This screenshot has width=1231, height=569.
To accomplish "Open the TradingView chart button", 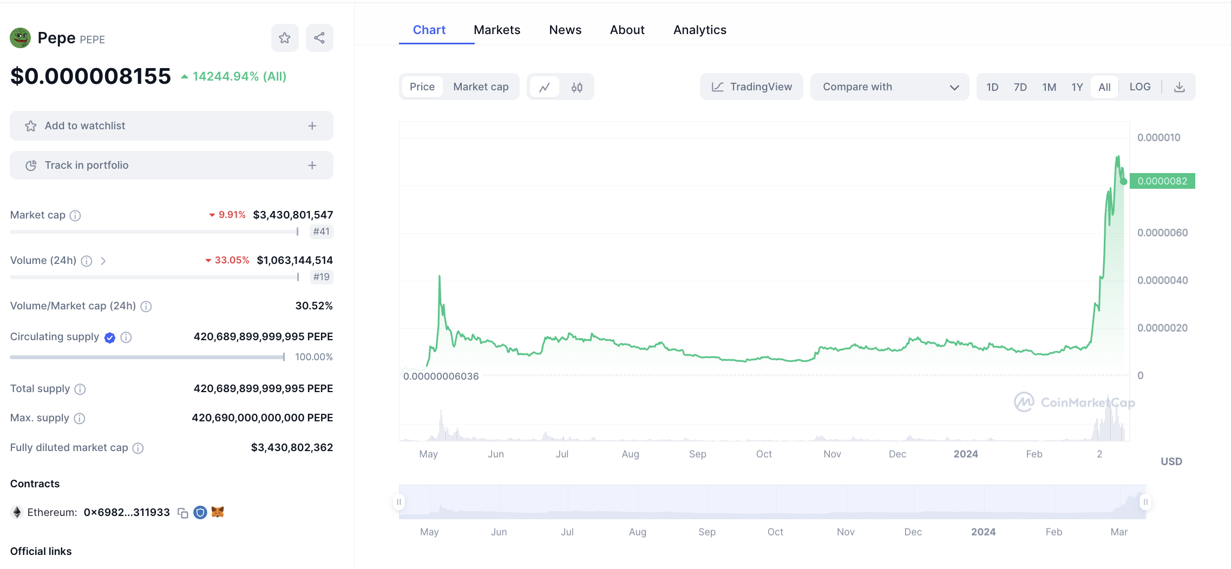I will (x=751, y=87).
